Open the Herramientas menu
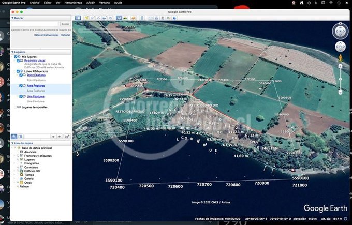Viewport: 352px width, 225px height. click(73, 3)
